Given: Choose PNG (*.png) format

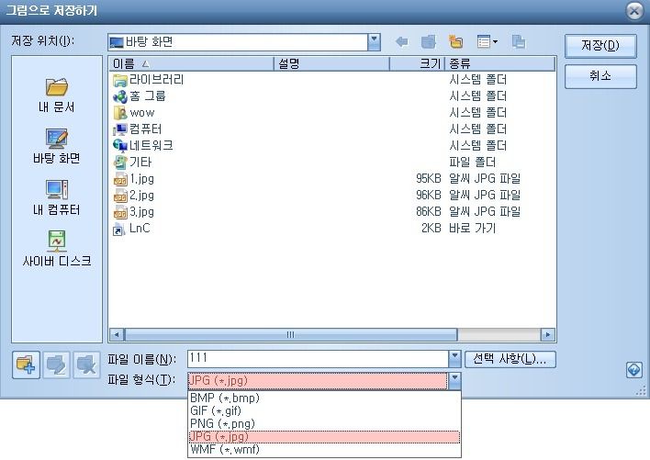Looking at the screenshot, I should (324, 423).
